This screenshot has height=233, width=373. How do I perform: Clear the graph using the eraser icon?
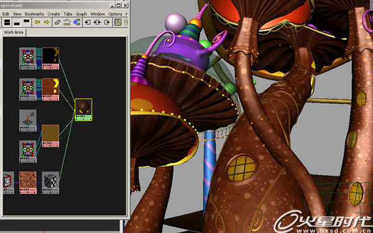58,22
